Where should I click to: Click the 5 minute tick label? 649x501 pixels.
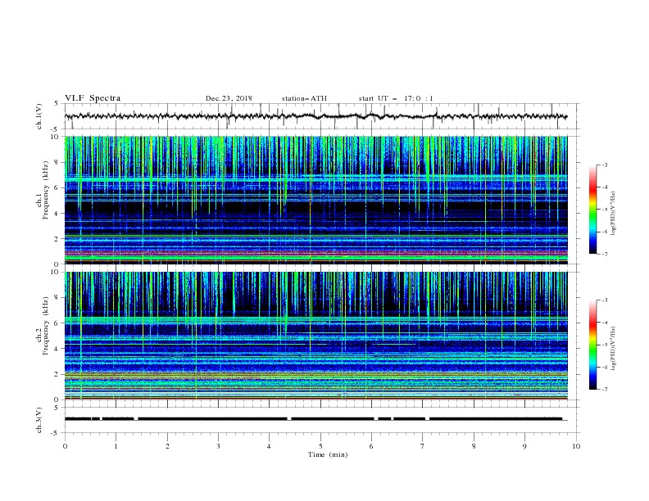[x=320, y=446]
